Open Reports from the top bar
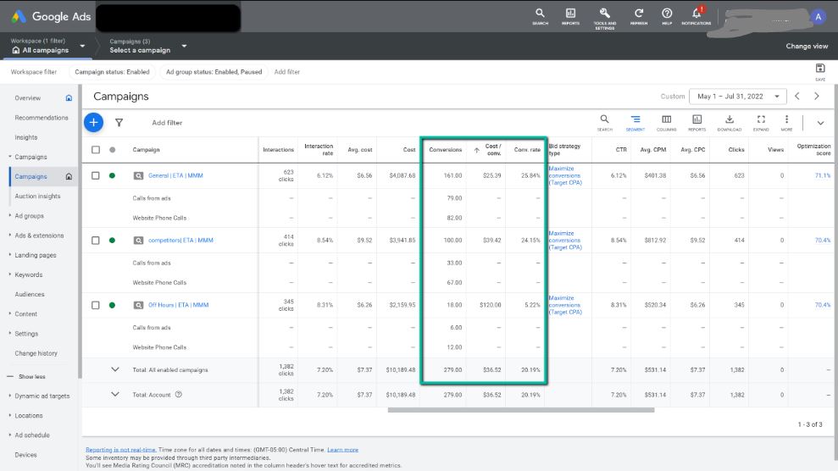 570,16
